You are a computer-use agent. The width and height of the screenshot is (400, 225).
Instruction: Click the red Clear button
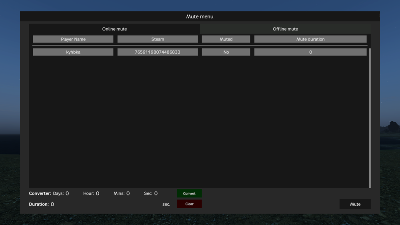tap(189, 204)
